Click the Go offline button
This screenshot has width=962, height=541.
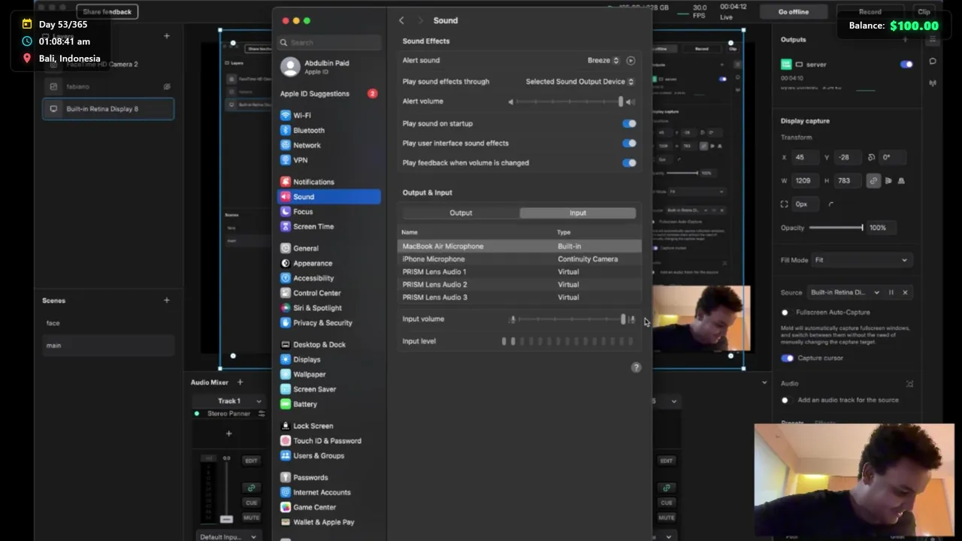[794, 12]
